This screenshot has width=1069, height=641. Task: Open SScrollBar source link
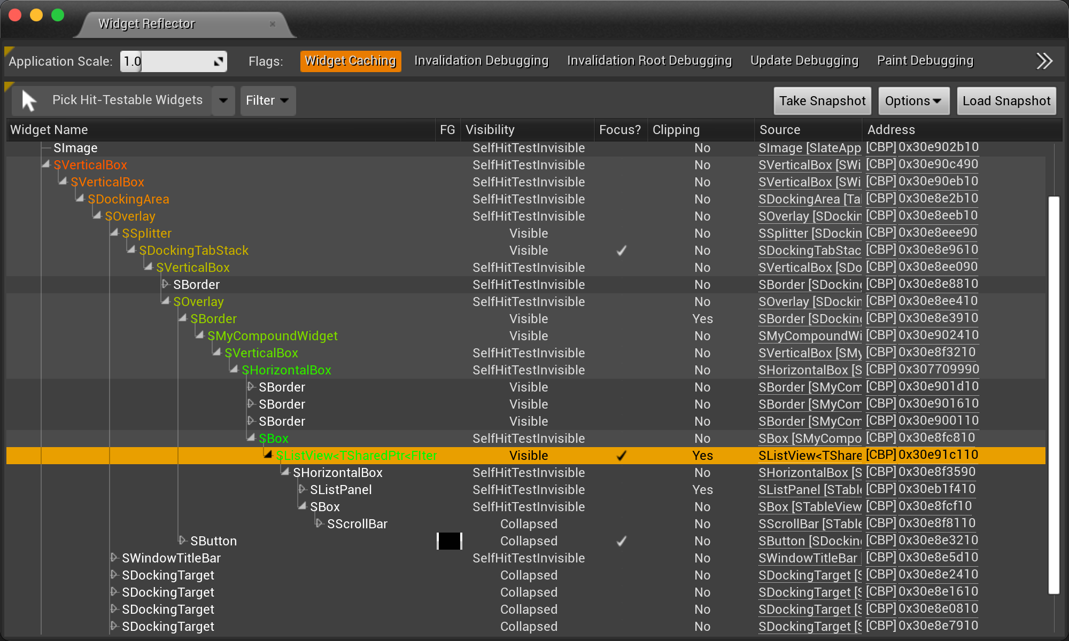(x=810, y=524)
